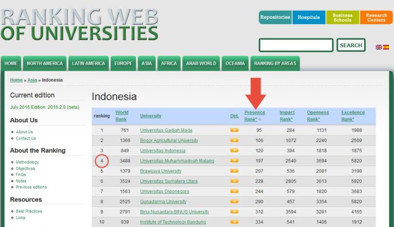Open the NORTH AMERICA tab
This screenshot has height=227, width=394.
(x=45, y=63)
